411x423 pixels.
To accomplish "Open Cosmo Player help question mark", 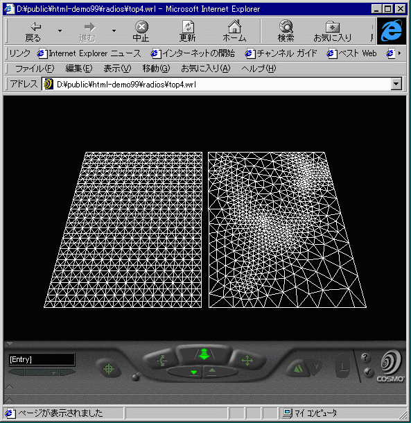I will tap(365, 358).
